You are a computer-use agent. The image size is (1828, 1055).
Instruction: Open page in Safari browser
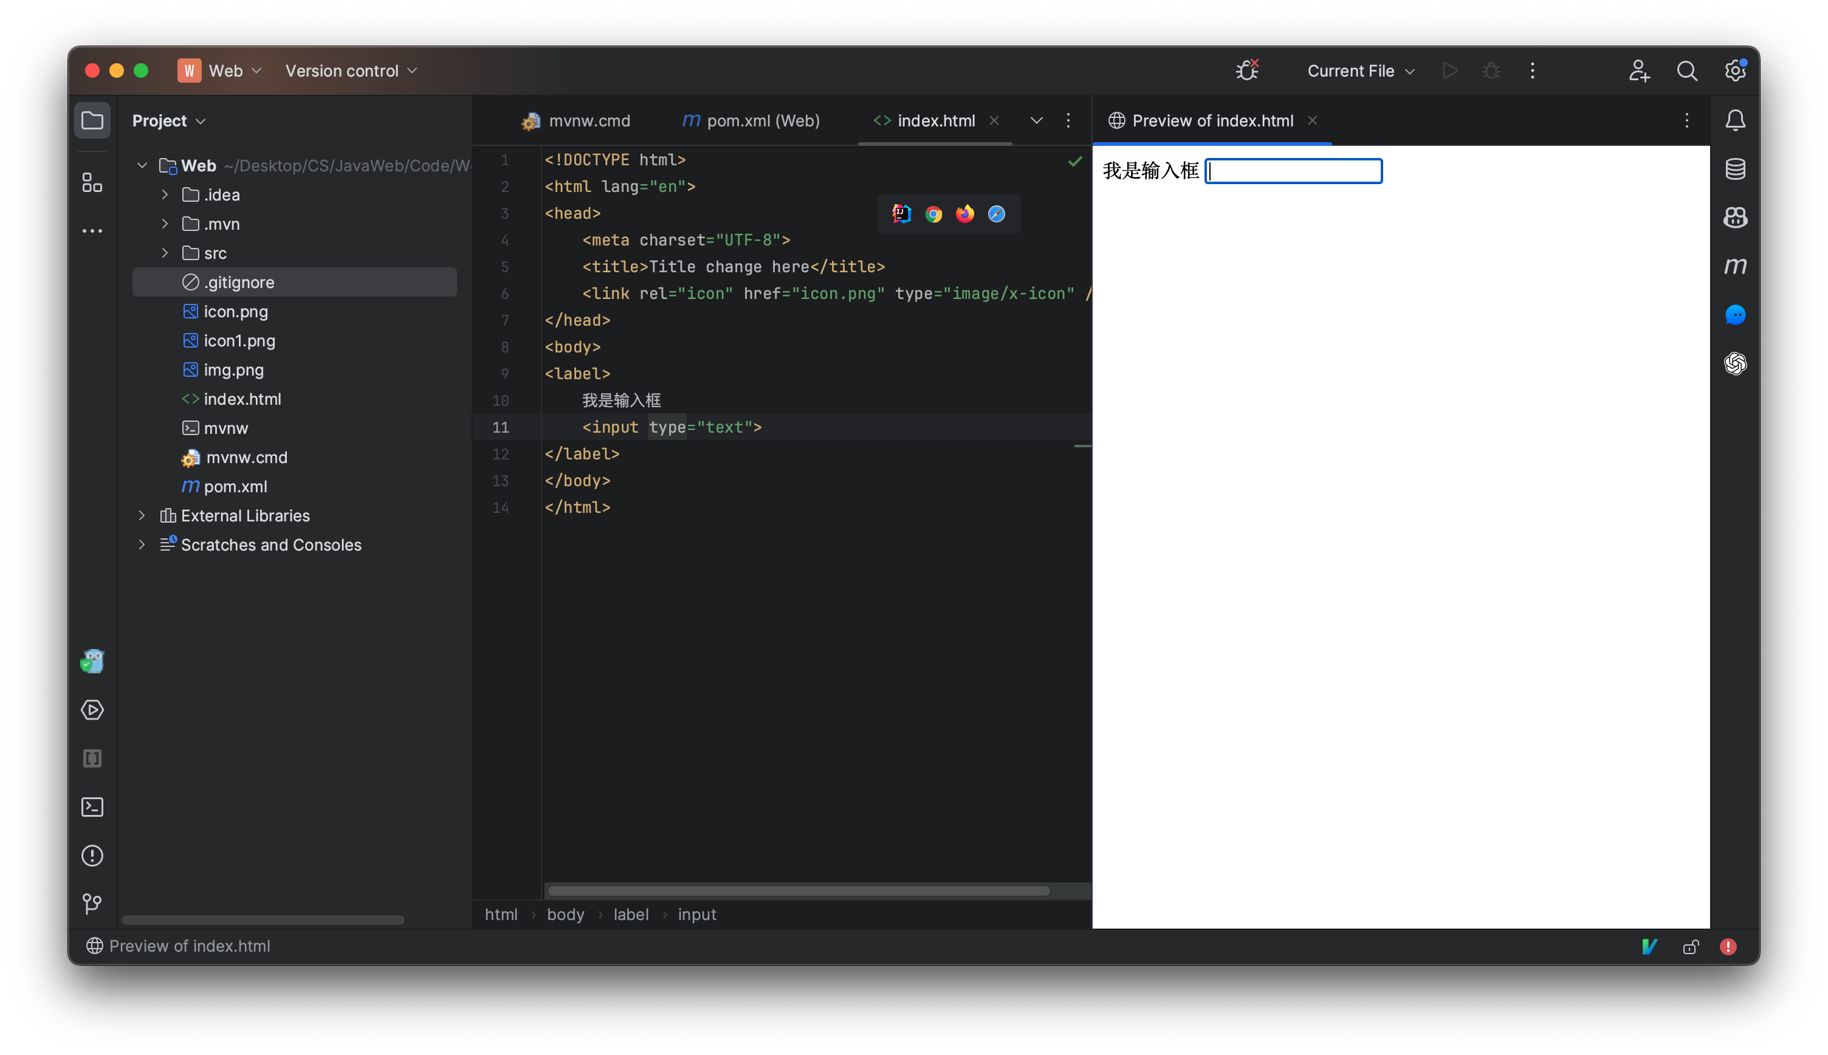(996, 214)
